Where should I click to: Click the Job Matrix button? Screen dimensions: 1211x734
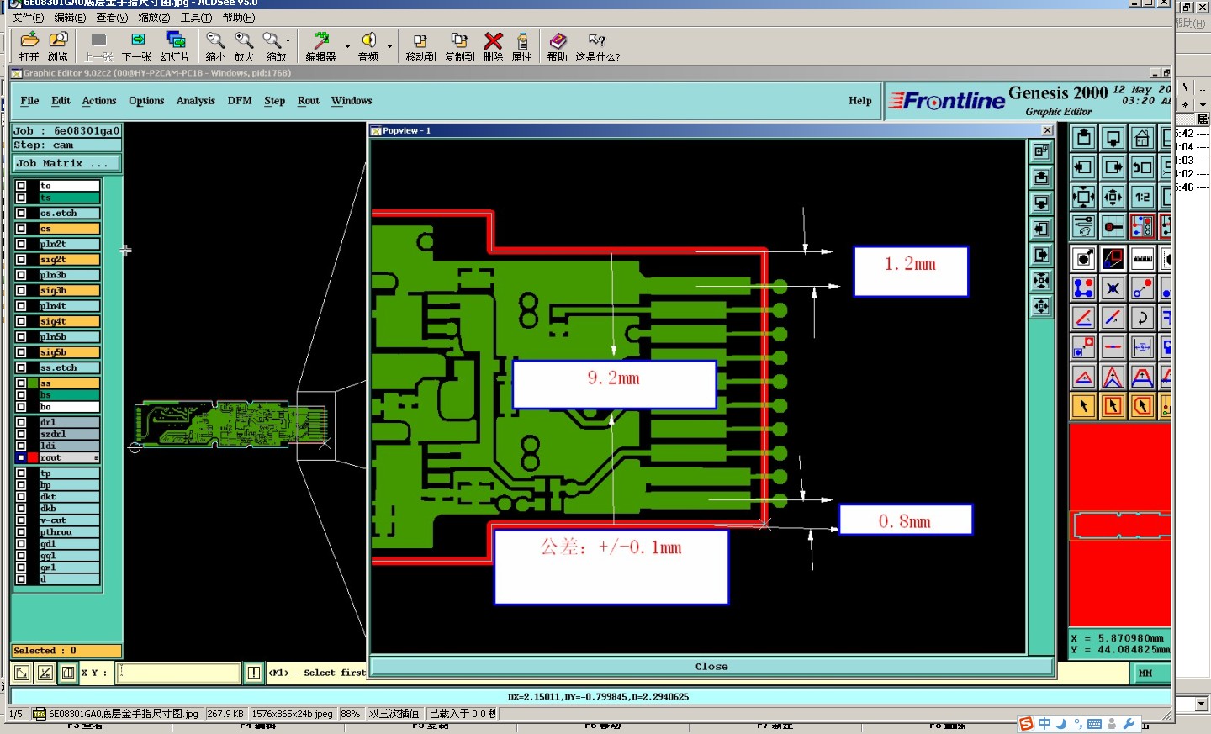(x=67, y=163)
